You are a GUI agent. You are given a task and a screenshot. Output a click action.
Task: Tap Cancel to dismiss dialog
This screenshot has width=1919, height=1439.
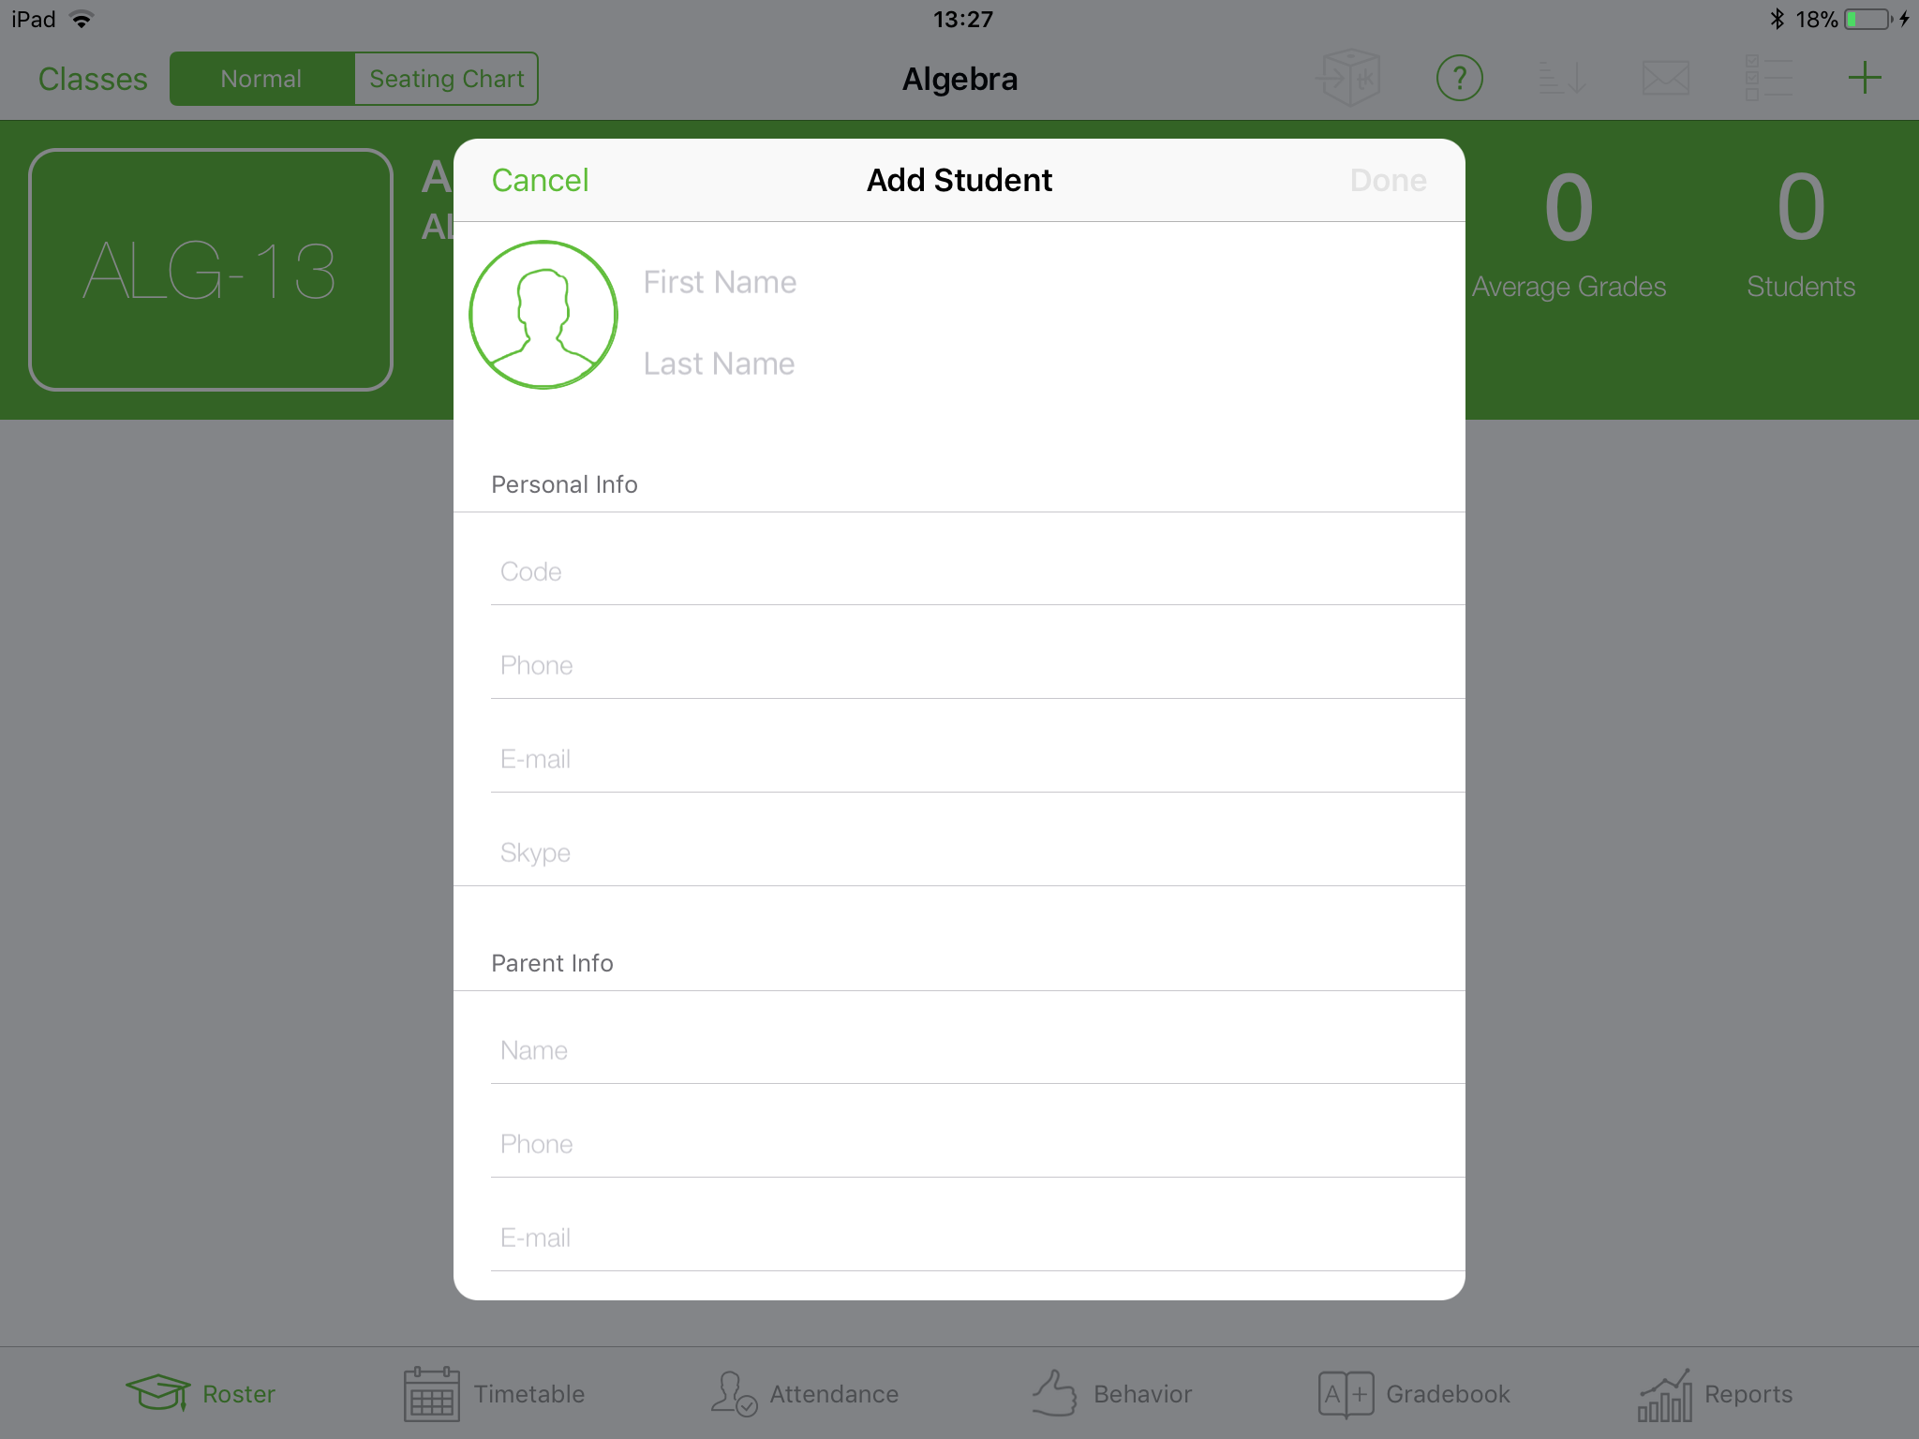click(540, 180)
